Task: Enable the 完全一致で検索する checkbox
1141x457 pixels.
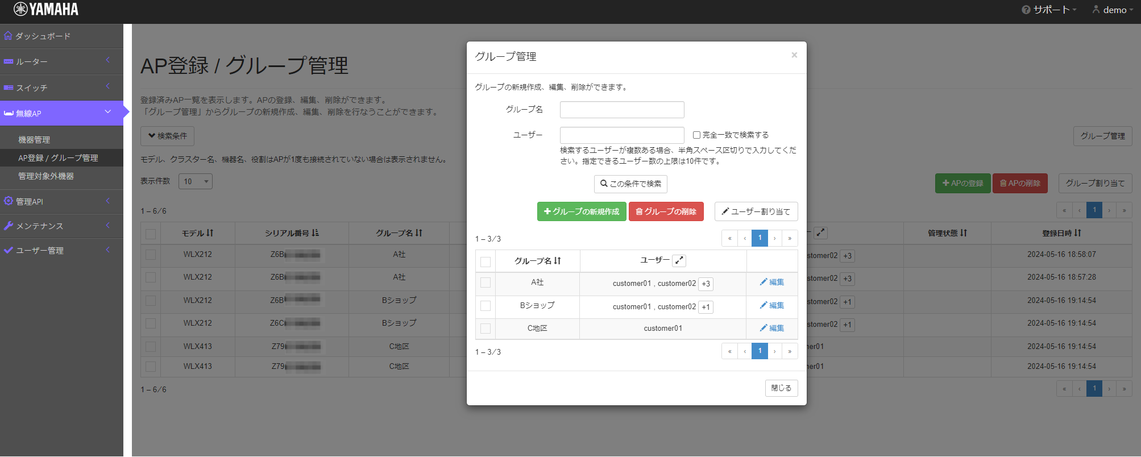Action: (x=696, y=135)
